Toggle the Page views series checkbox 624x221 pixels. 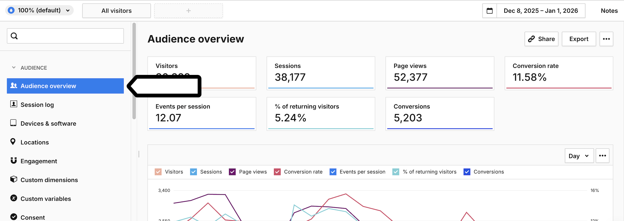click(232, 172)
